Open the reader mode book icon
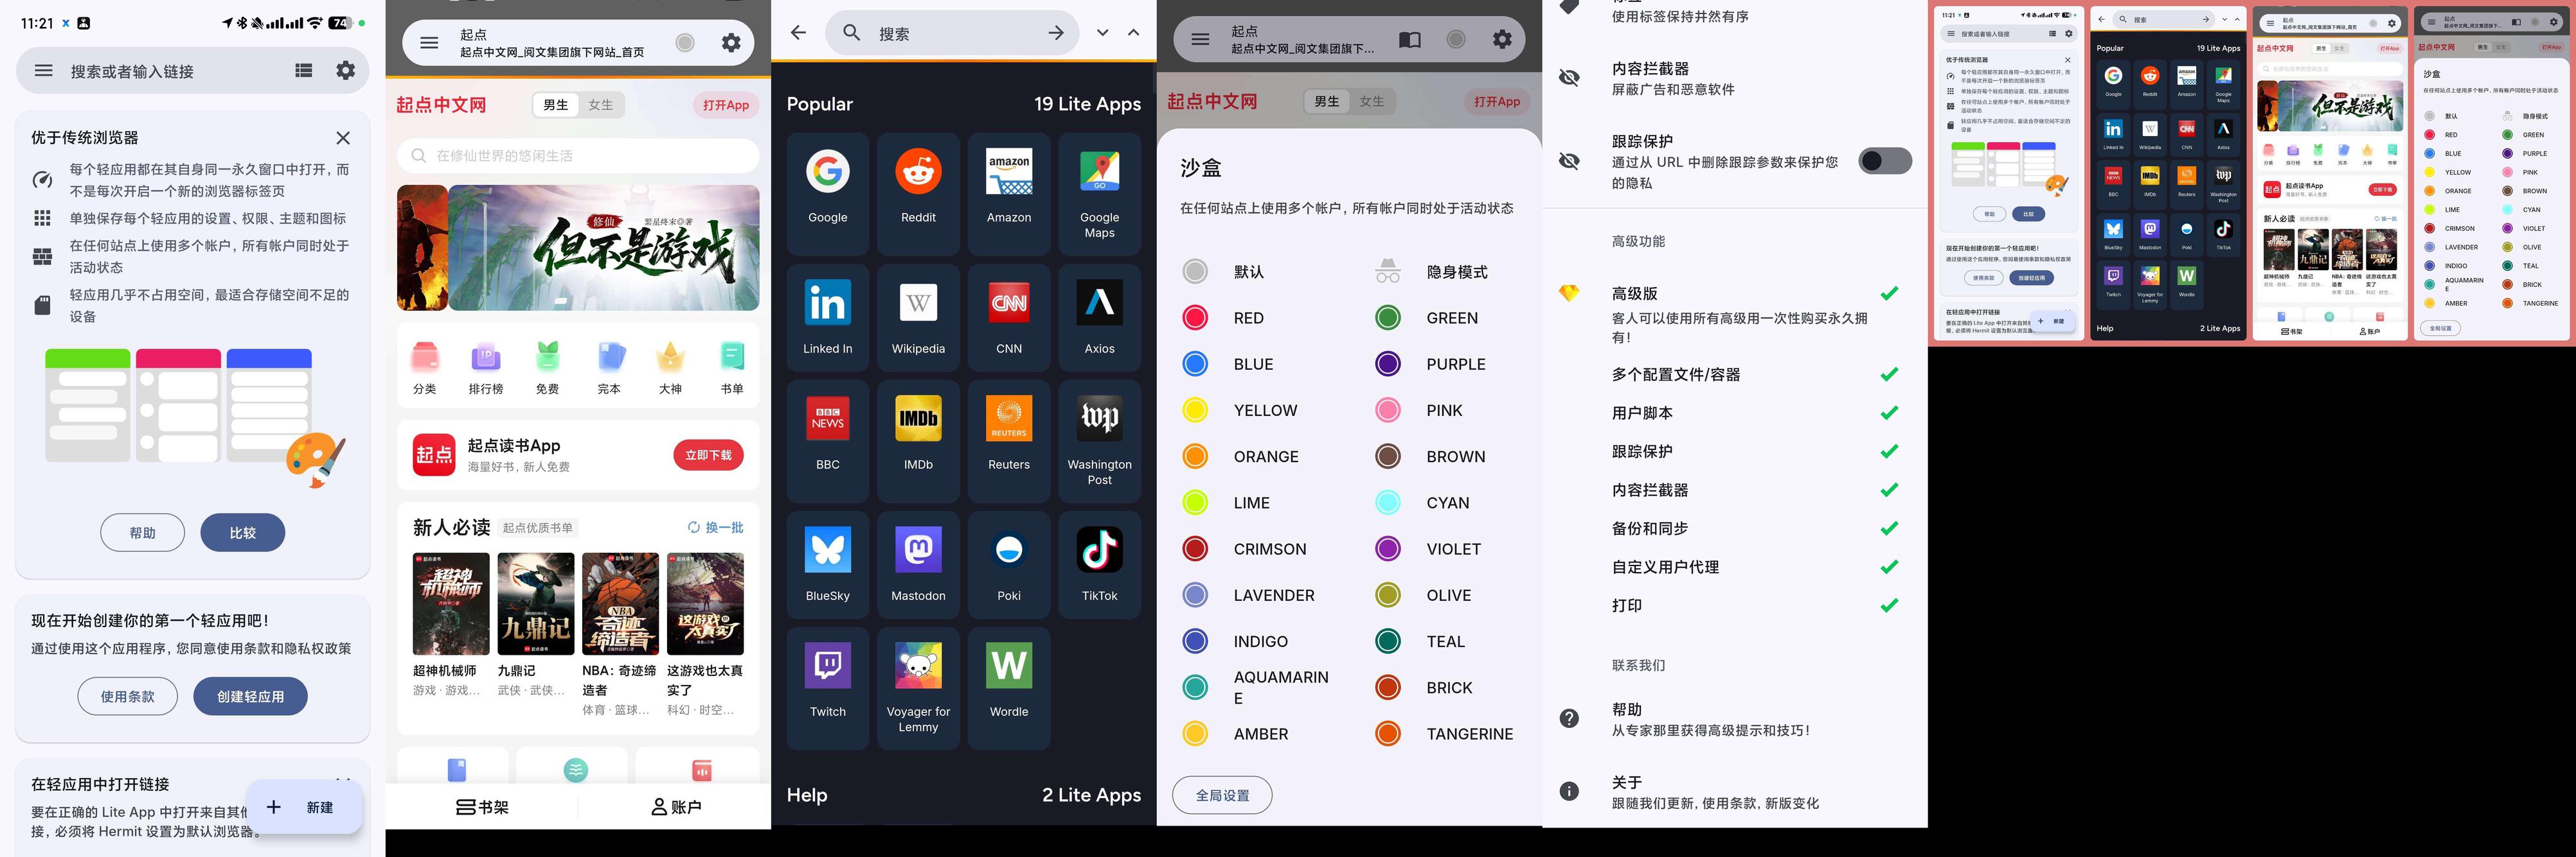Viewport: 2576px width, 857px height. tap(1409, 40)
